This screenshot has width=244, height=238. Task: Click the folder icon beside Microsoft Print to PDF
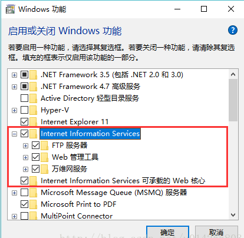34,204
